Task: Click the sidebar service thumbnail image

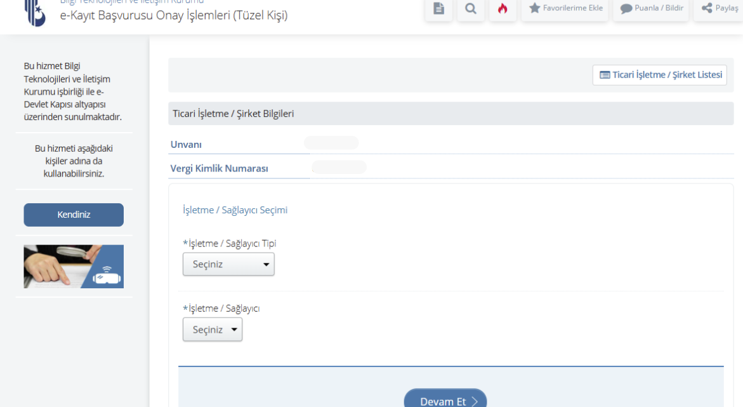Action: click(74, 267)
